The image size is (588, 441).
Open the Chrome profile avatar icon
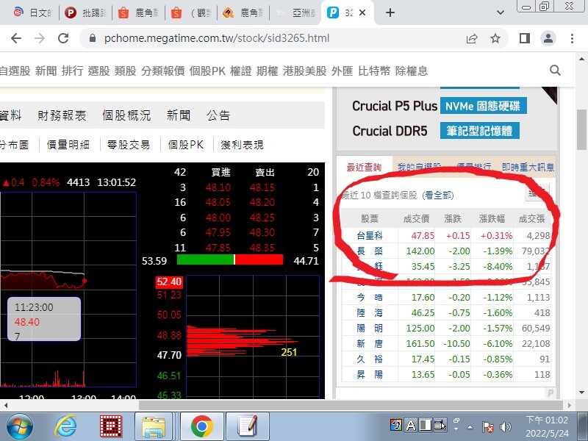point(548,38)
